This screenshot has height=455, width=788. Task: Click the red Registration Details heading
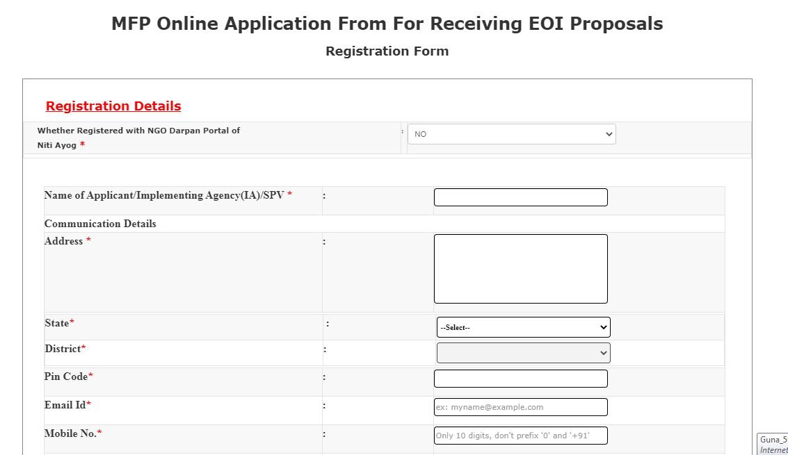(x=113, y=106)
